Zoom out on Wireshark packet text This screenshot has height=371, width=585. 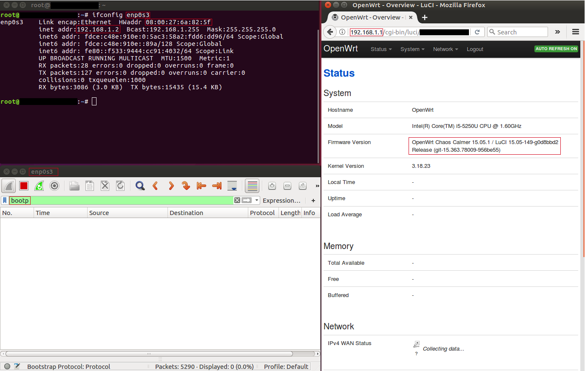[287, 186]
